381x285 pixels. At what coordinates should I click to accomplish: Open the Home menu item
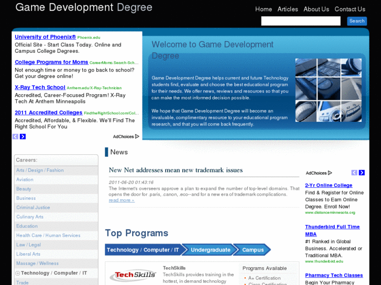[264, 9]
